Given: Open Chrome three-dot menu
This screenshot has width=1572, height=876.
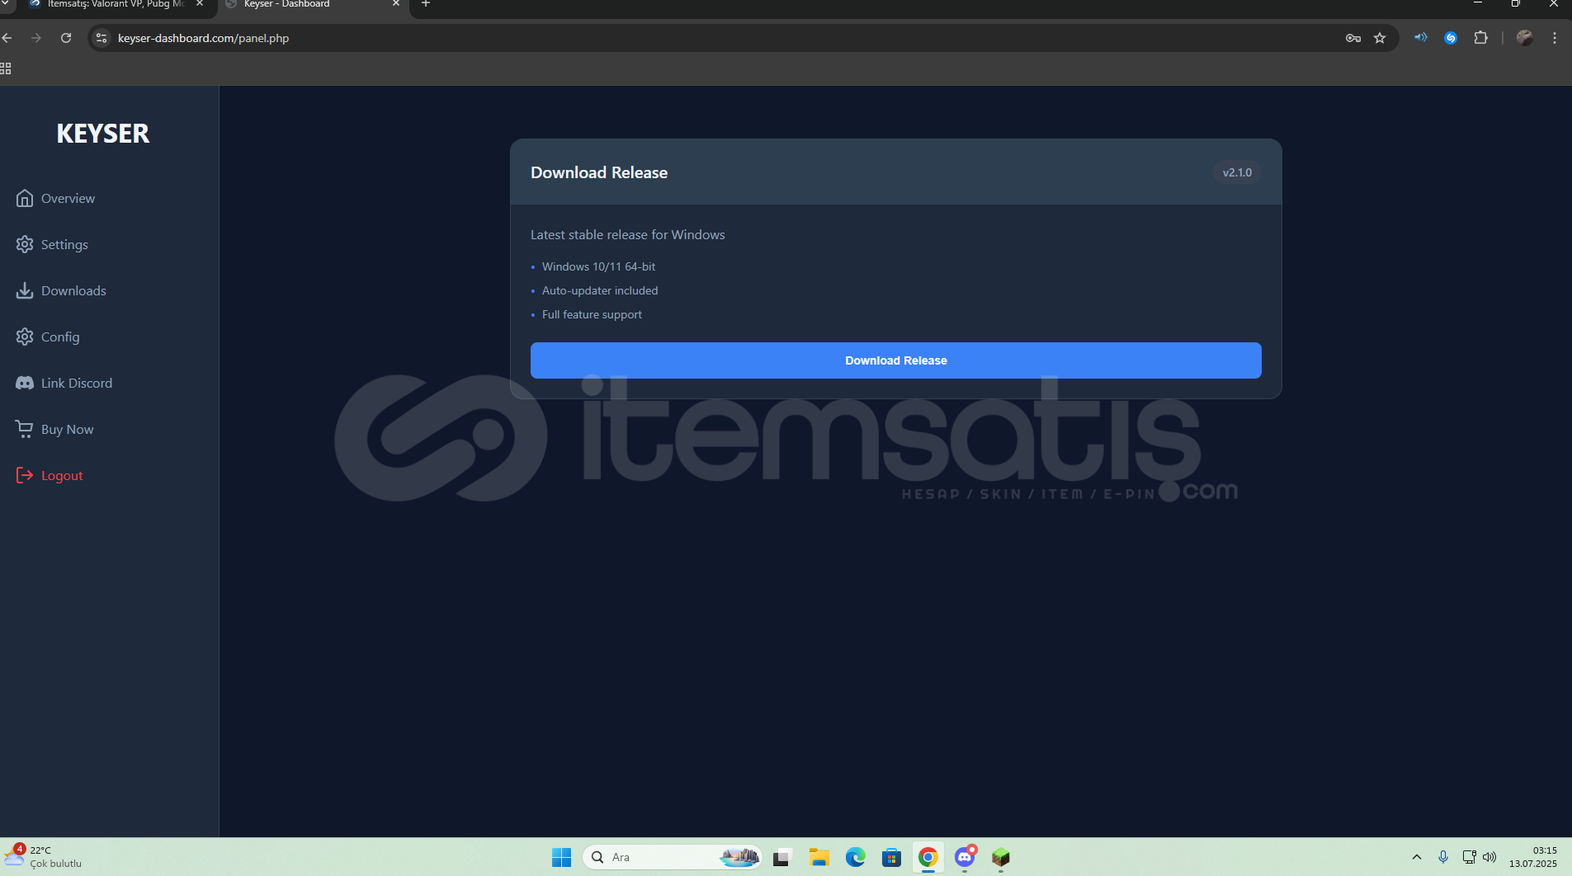Looking at the screenshot, I should (x=1555, y=38).
